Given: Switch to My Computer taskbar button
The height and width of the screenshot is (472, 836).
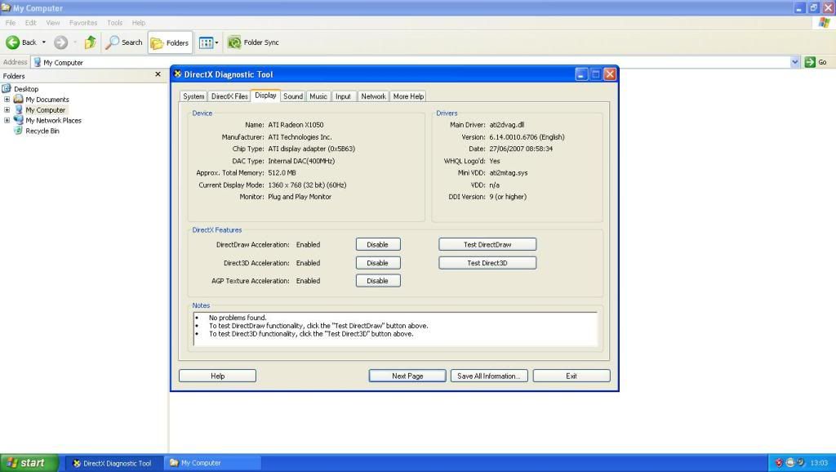Looking at the screenshot, I should coord(212,463).
